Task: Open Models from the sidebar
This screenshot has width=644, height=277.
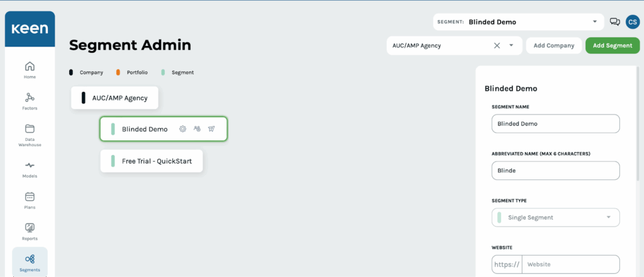Action: point(30,165)
